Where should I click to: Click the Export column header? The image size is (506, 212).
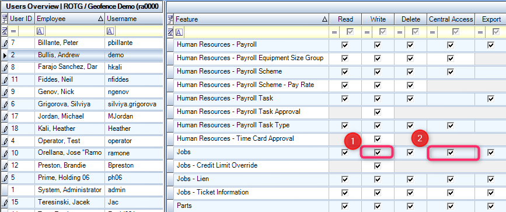[x=490, y=20]
